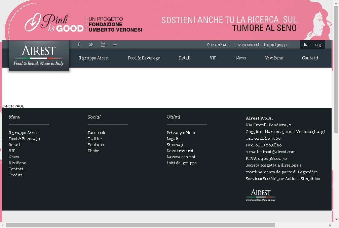
Task: Open the Facebook icon in header
Action: 79,44
